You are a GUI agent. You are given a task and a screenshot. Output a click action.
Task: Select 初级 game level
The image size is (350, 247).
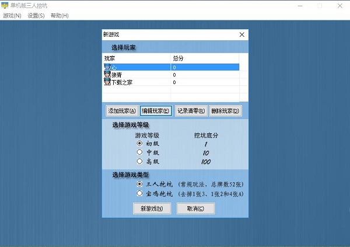[x=139, y=143]
